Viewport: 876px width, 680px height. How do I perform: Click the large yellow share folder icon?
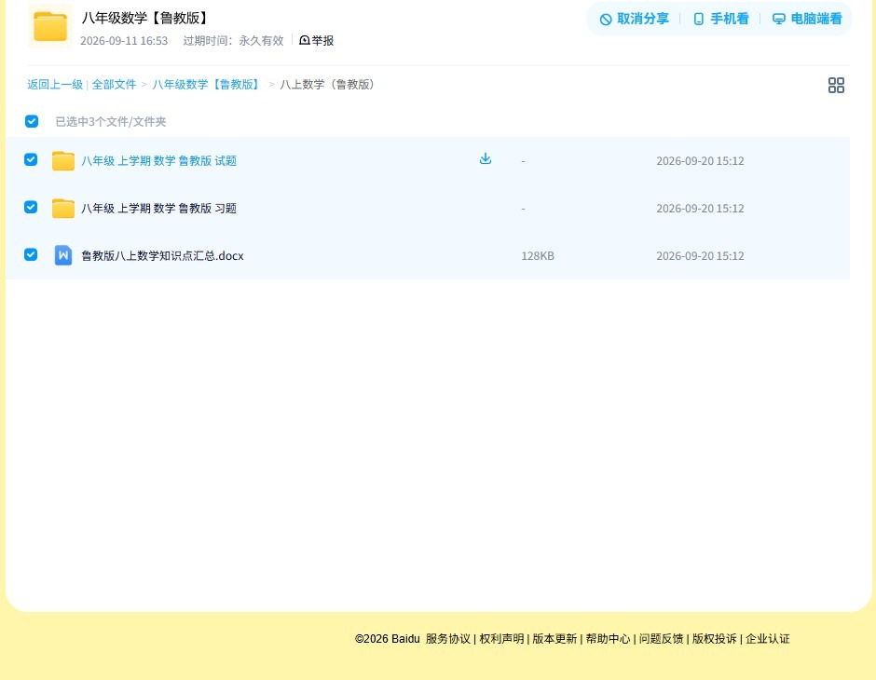(50, 26)
